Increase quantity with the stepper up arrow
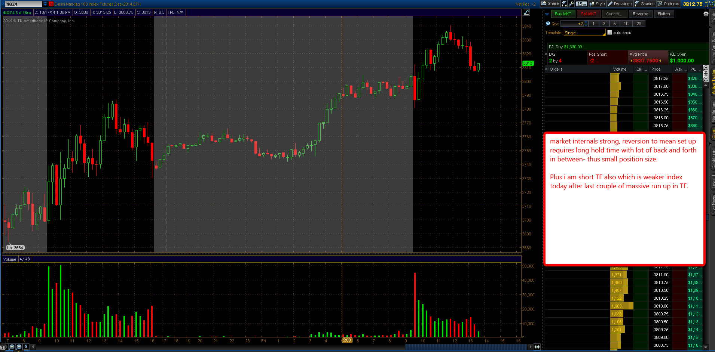This screenshot has width=715, height=352. [586, 22]
